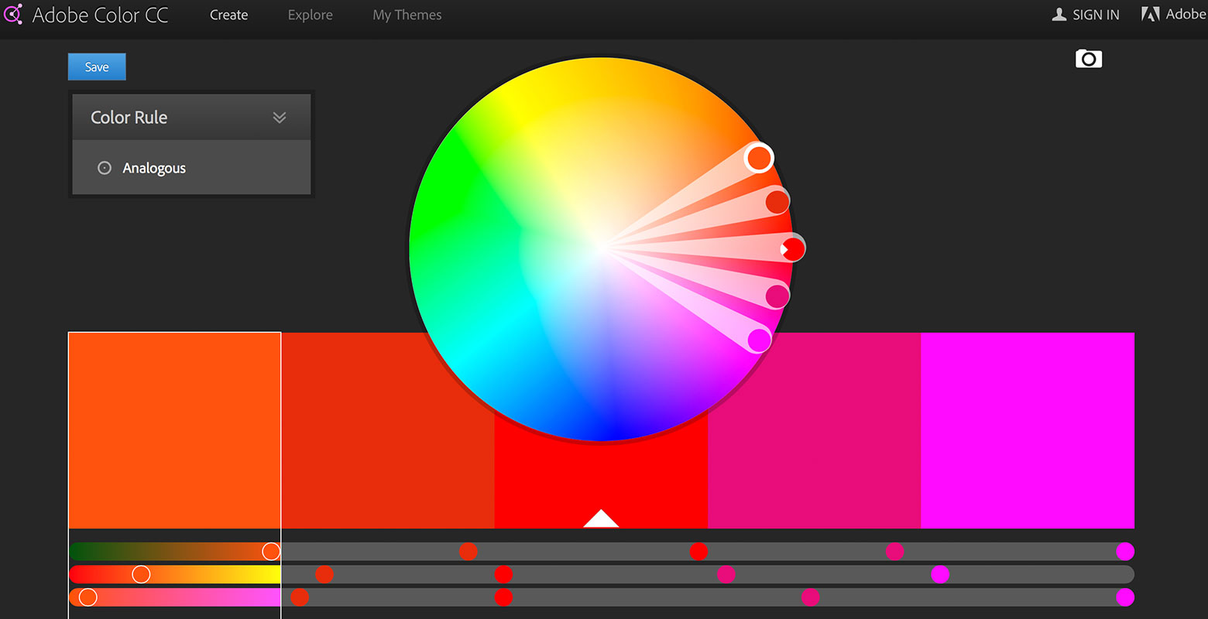The width and height of the screenshot is (1208, 619).
Task: Choose the magenta handle on the color wheel
Action: click(759, 340)
